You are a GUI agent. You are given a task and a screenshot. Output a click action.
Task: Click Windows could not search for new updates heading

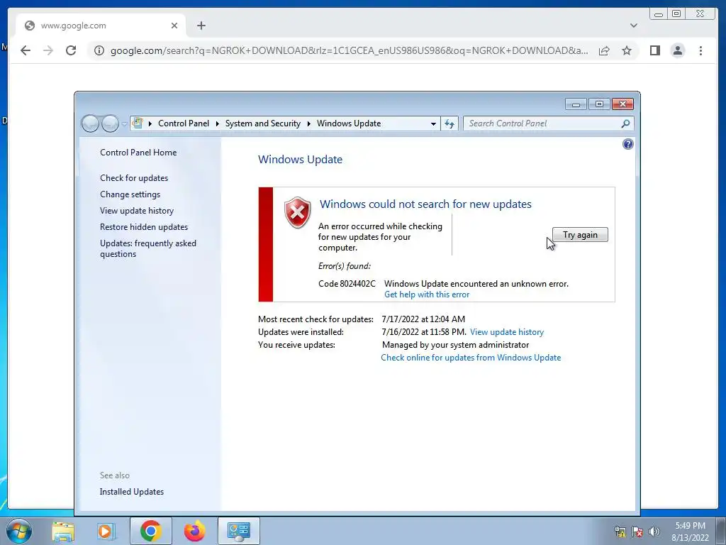[x=425, y=204]
